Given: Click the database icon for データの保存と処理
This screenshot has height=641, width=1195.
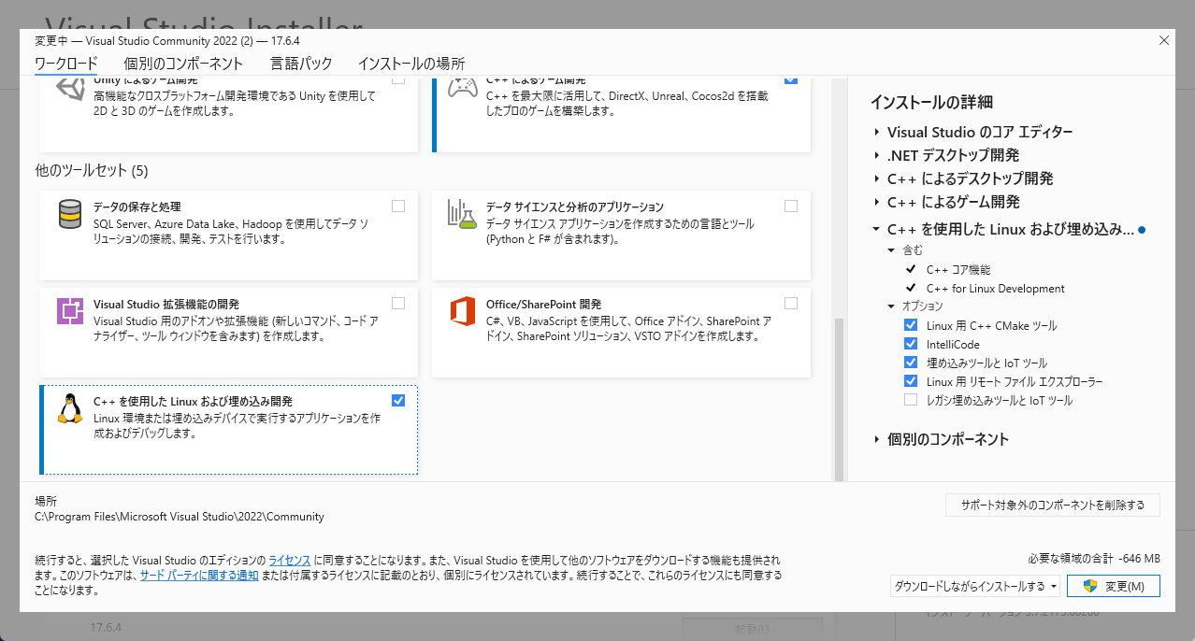Looking at the screenshot, I should click(x=69, y=214).
